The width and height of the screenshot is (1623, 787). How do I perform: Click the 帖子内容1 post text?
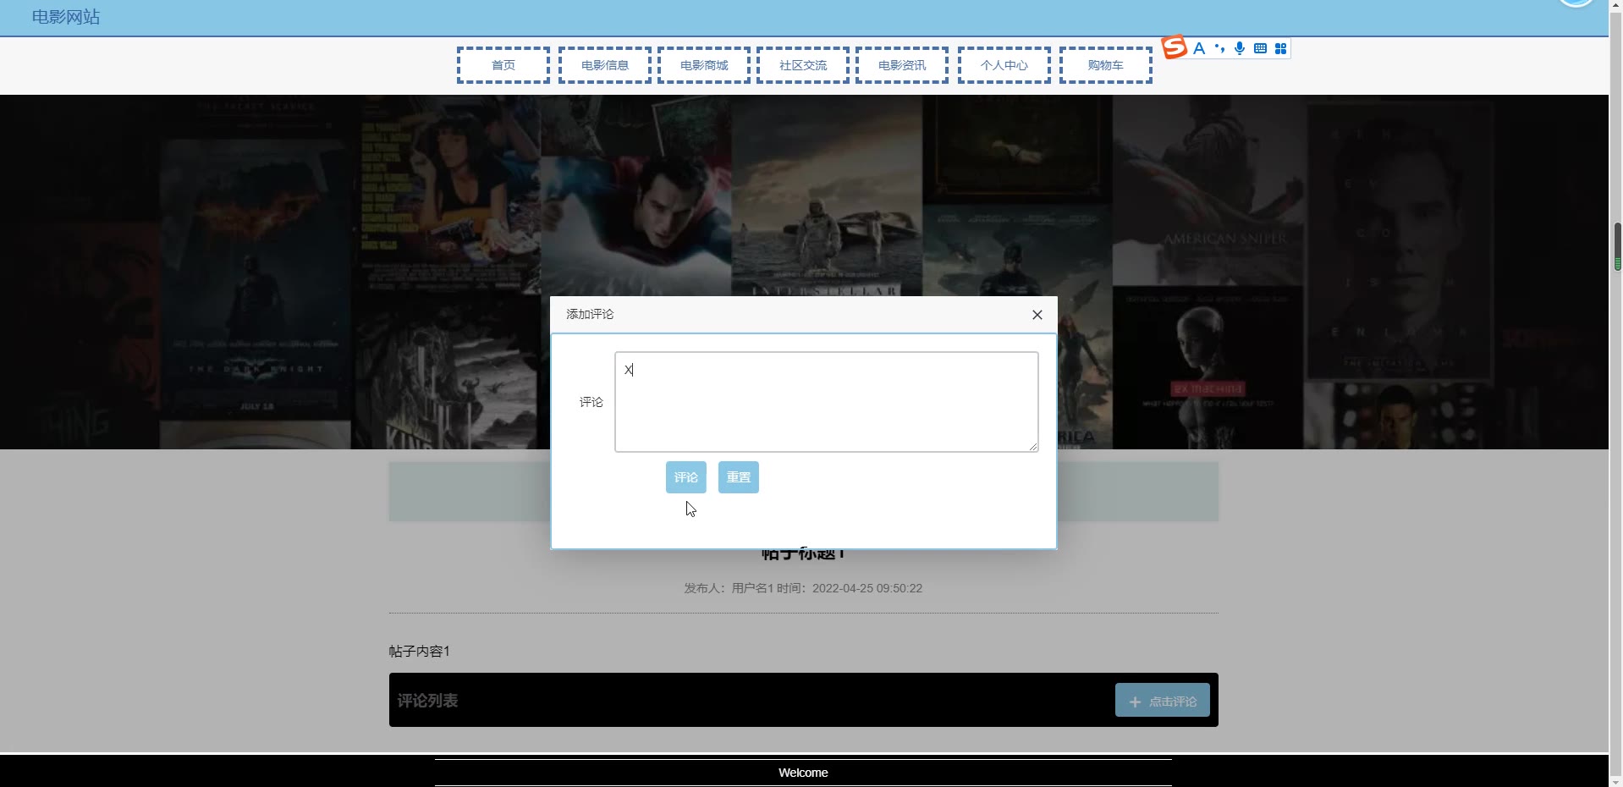click(x=420, y=651)
